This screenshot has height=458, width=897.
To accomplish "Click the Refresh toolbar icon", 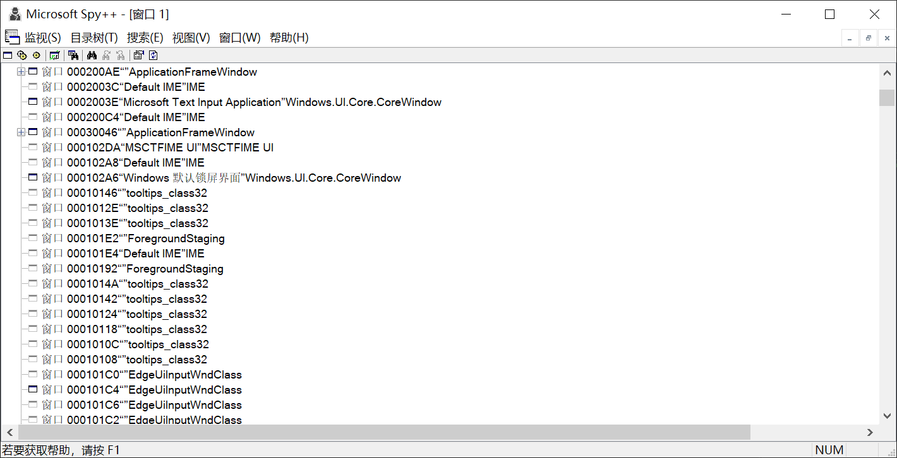I will click(153, 56).
